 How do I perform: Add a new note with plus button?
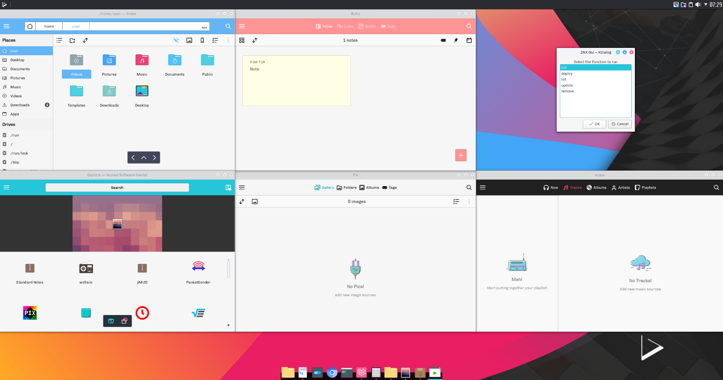461,155
